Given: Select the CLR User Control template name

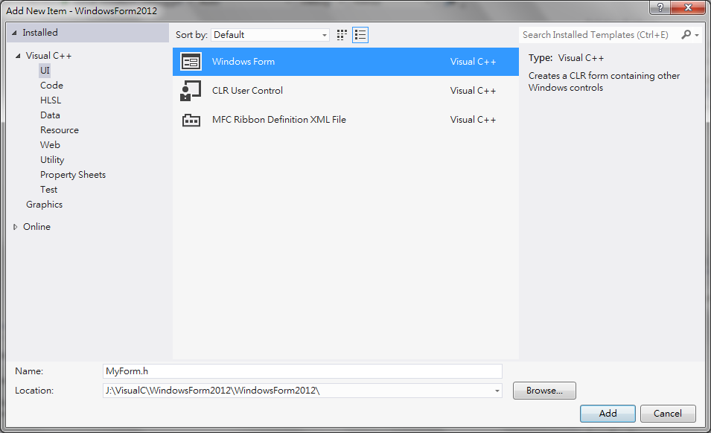Looking at the screenshot, I should pos(248,91).
